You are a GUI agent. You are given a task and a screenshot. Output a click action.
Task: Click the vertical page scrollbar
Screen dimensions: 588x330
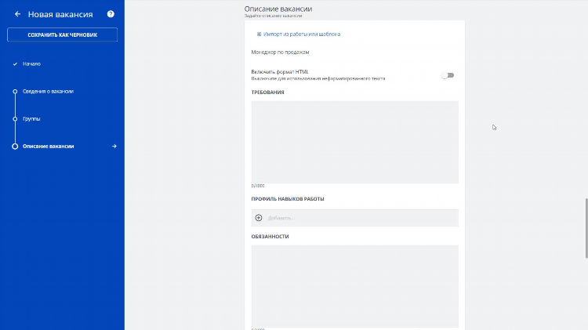point(586,228)
